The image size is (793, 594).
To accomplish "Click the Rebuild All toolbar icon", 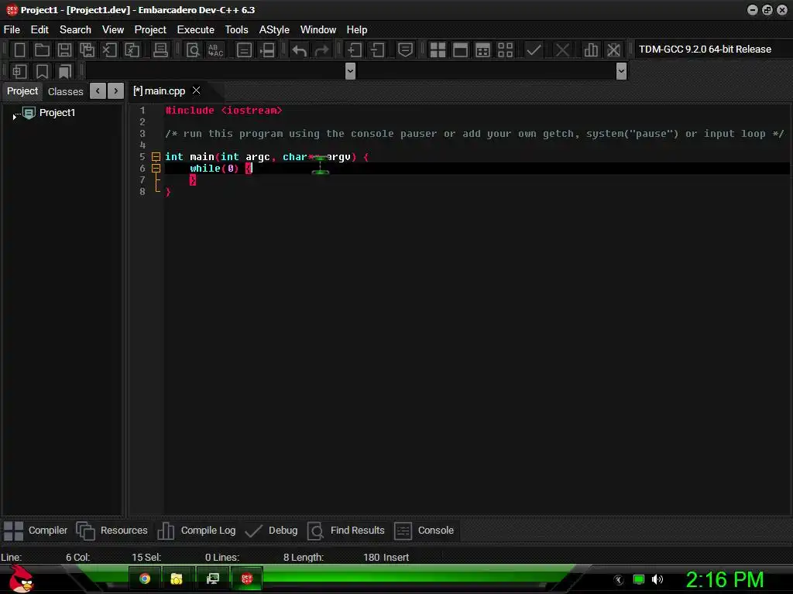I will coord(505,49).
